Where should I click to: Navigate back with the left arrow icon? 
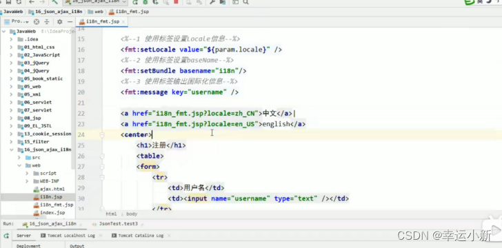tap(32, 2)
